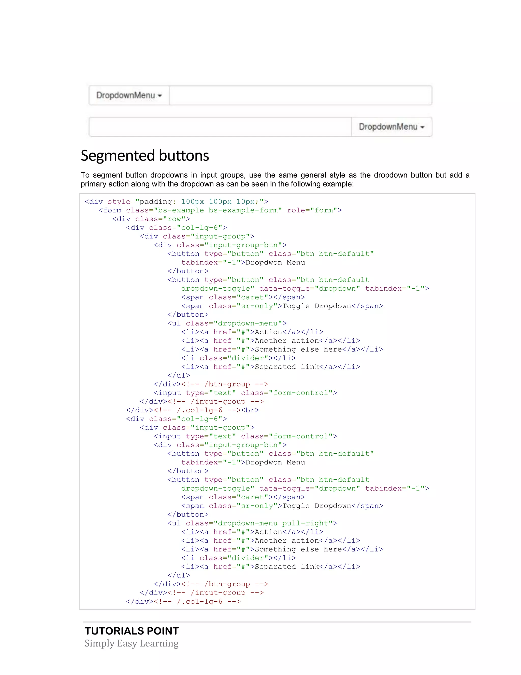Click the Simply Easy Learning tagline

pos(132,643)
